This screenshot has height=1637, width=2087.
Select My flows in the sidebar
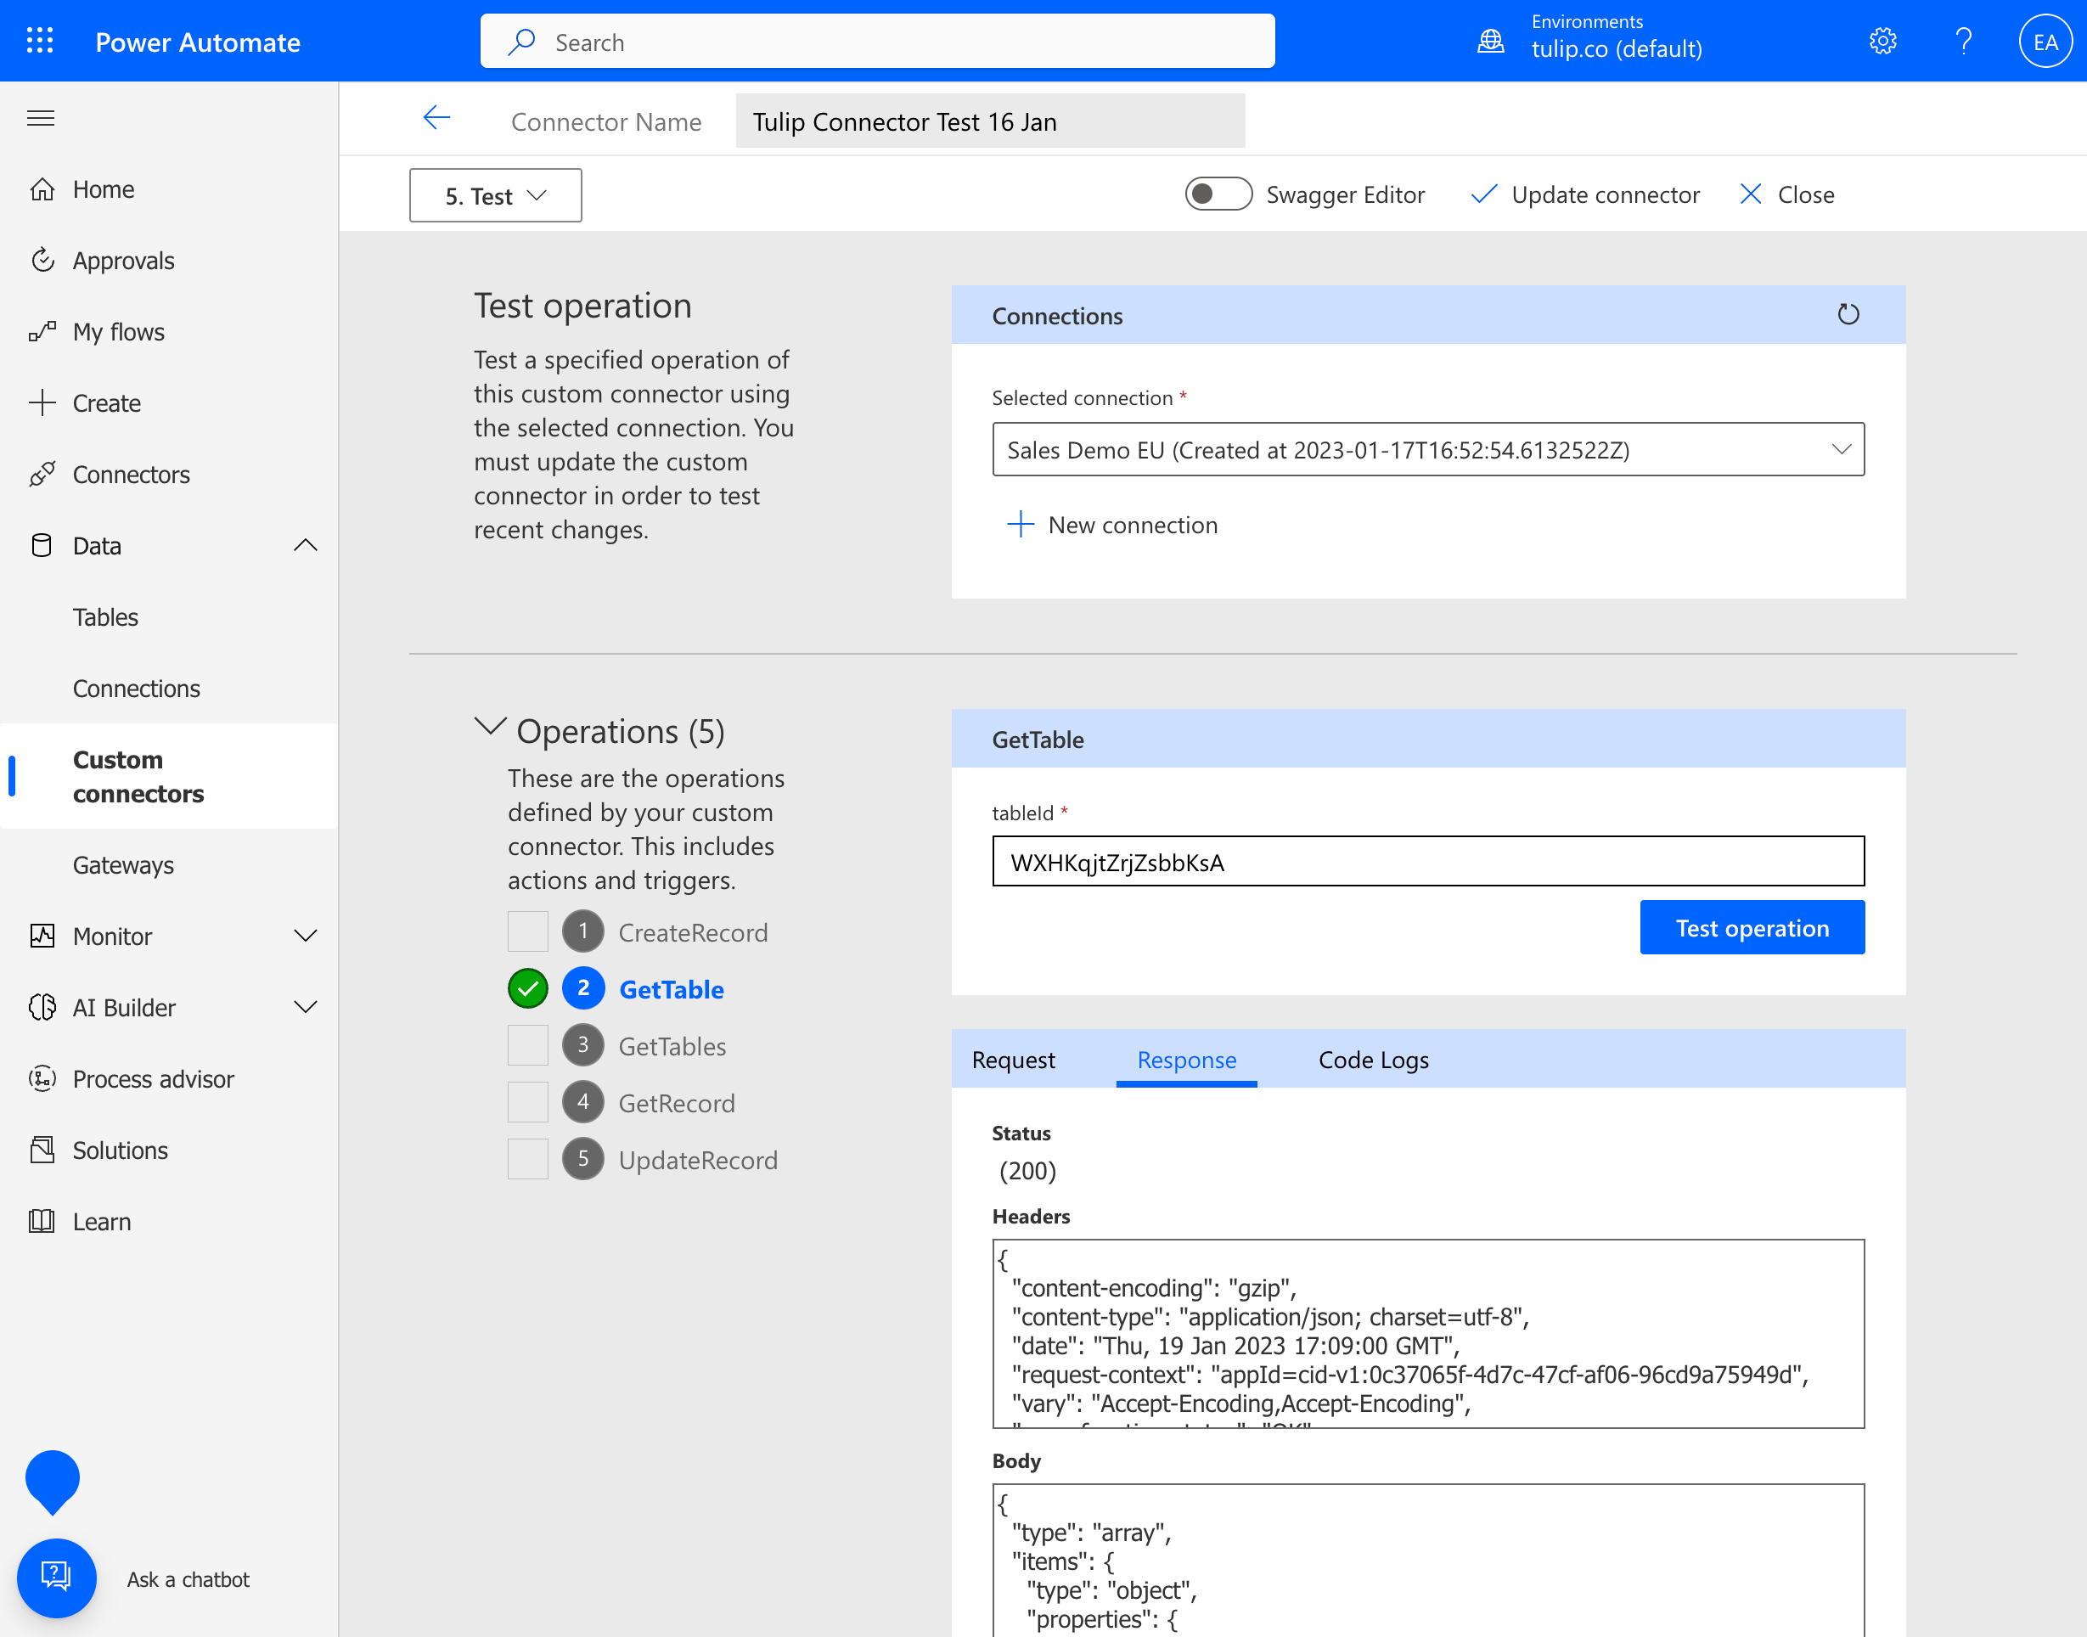point(119,330)
